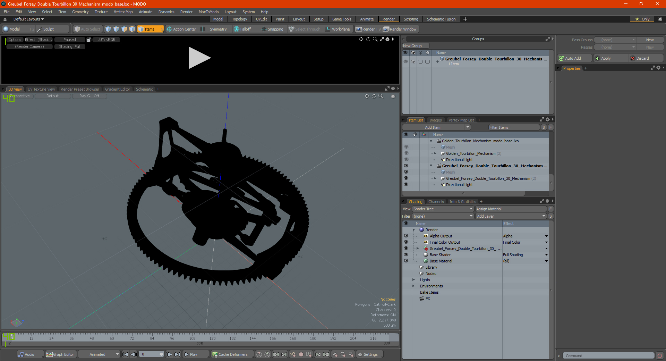
Task: Click the large render preview play arrow
Action: (199, 58)
